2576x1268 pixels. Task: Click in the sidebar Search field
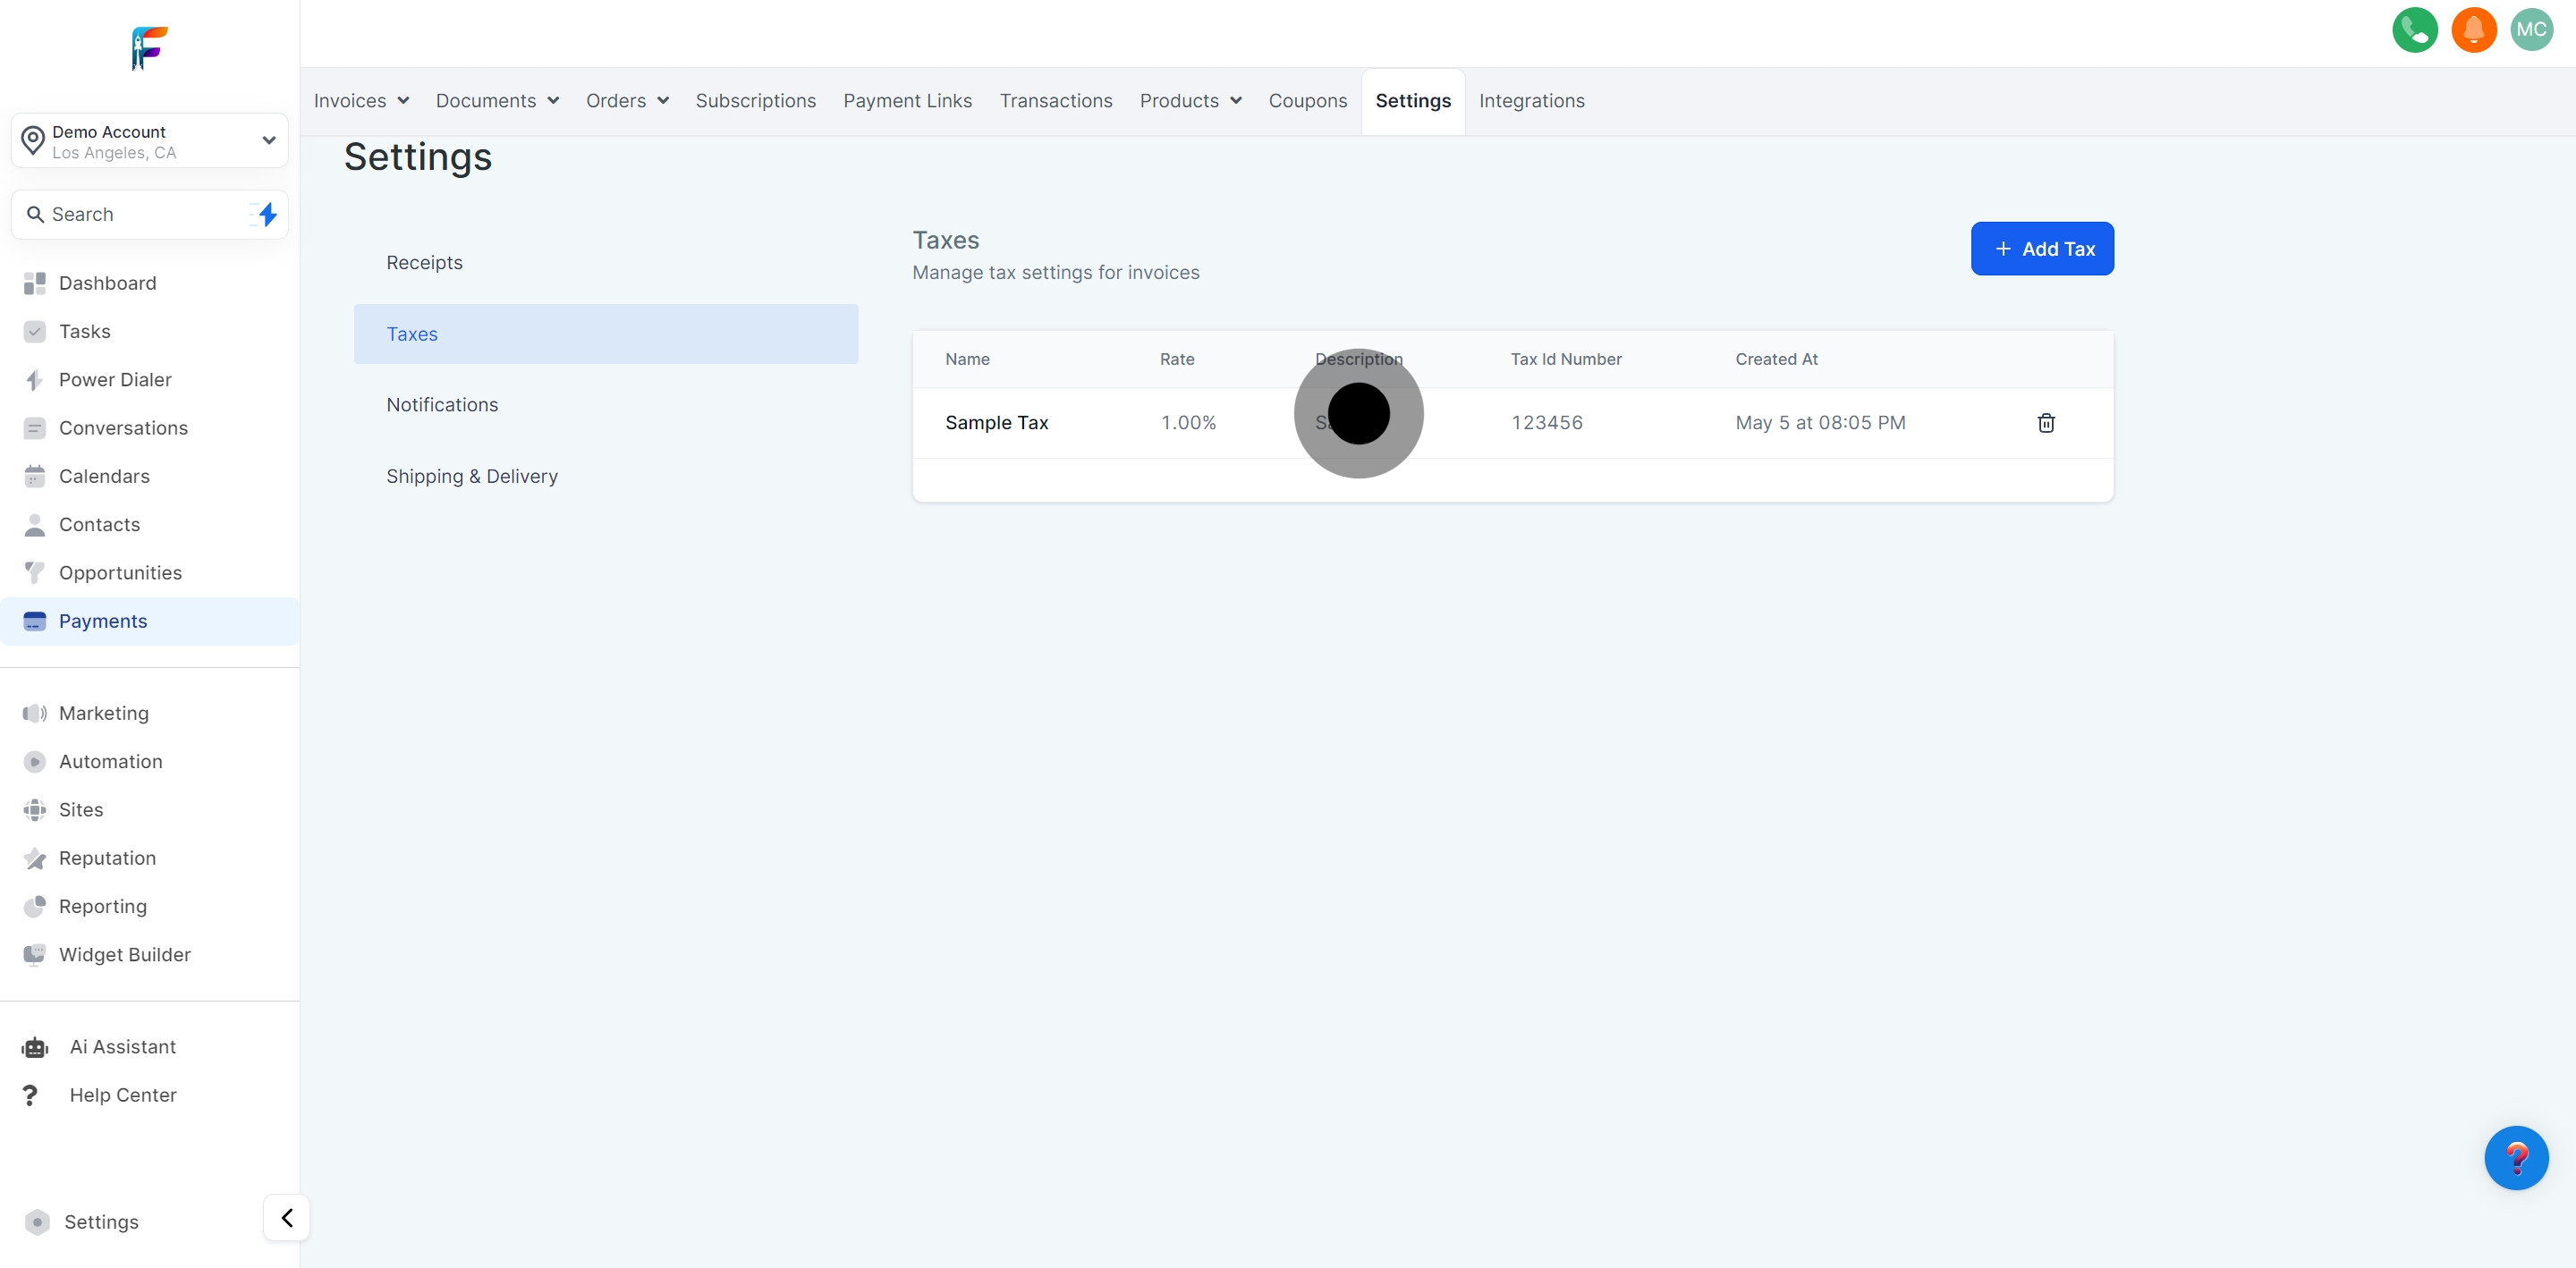(140, 214)
